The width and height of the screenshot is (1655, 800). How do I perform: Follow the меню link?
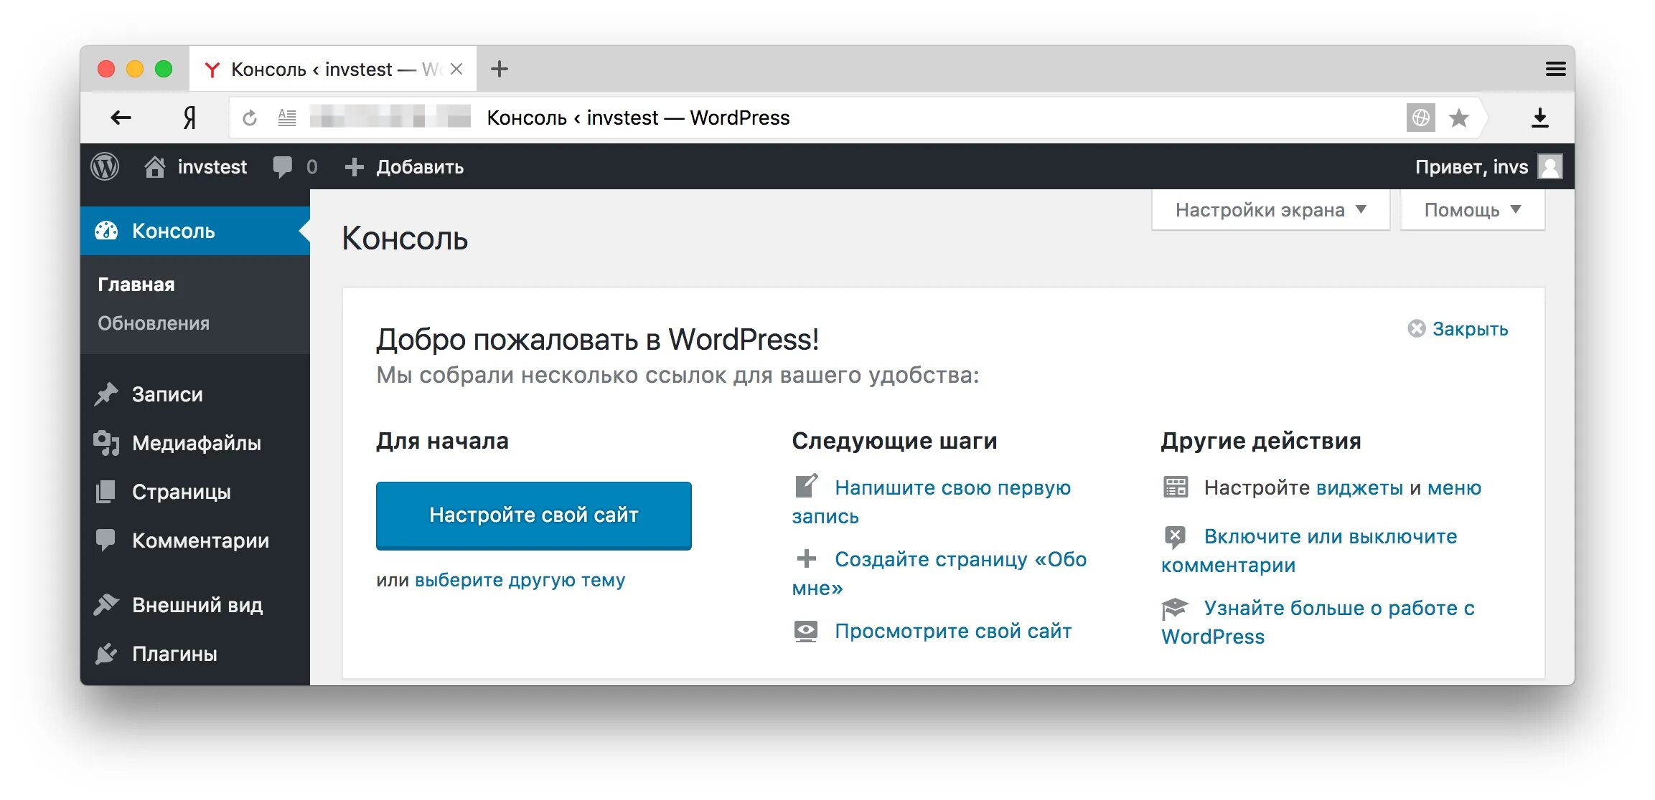(x=1454, y=487)
